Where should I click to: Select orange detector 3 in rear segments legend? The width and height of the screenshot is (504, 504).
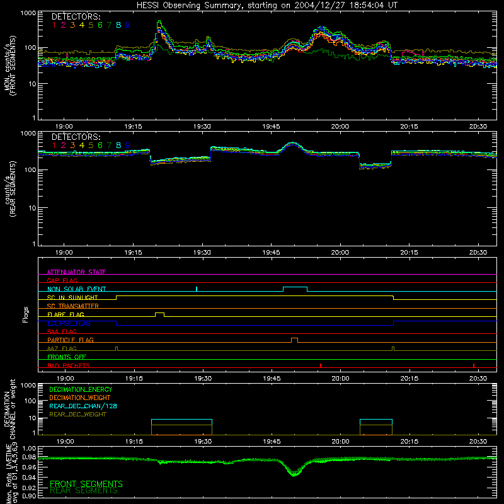[72, 146]
